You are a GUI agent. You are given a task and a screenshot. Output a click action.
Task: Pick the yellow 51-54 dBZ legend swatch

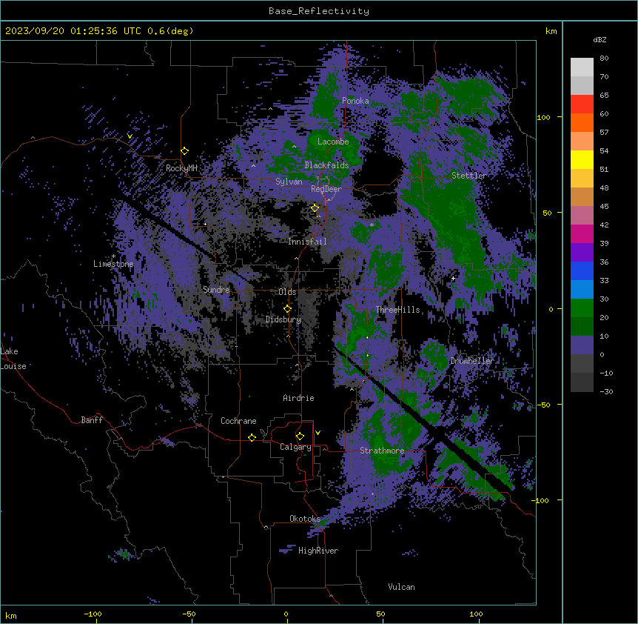pyautogui.click(x=582, y=159)
